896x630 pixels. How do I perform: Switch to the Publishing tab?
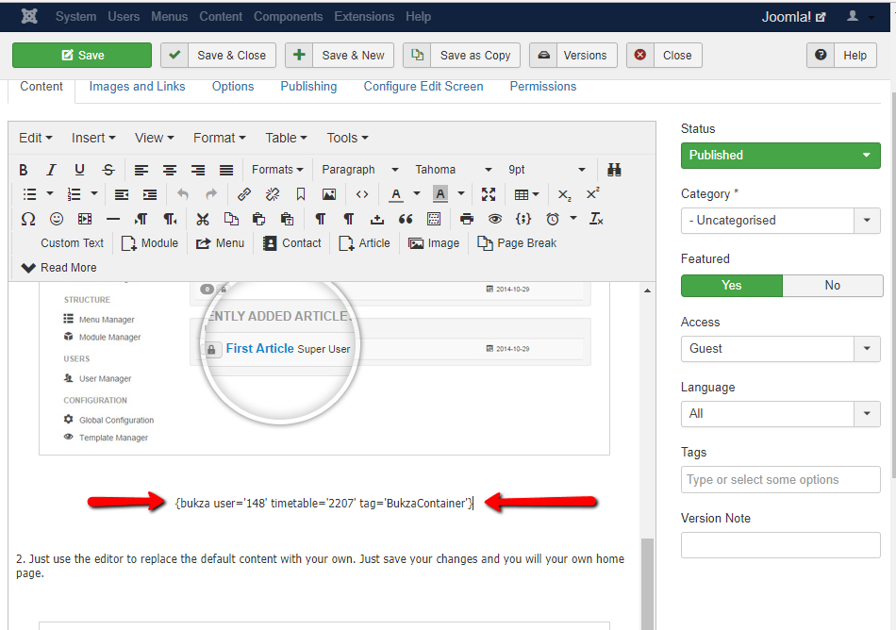(x=308, y=87)
